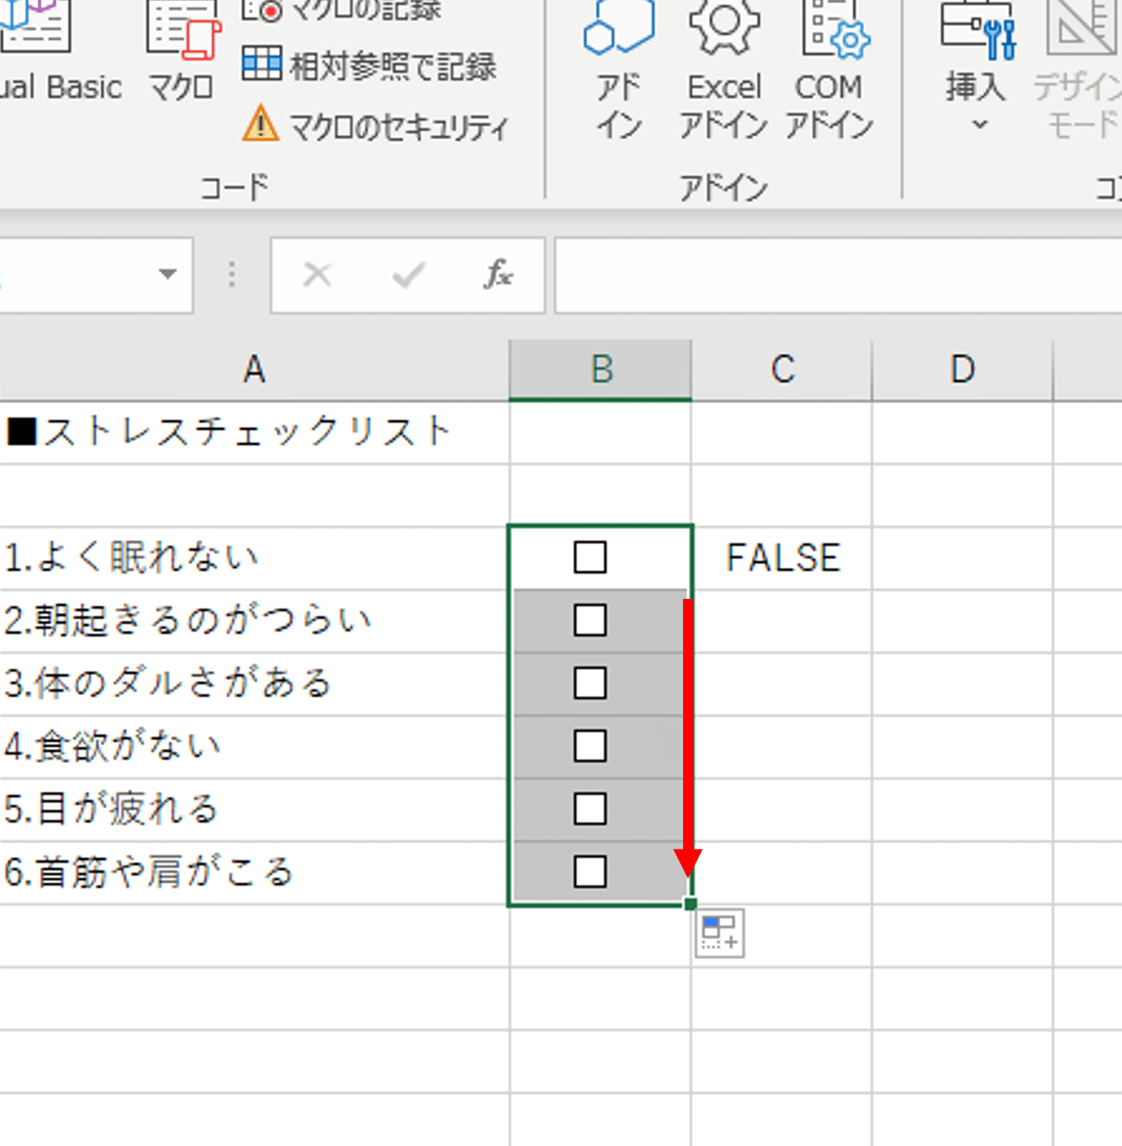1122x1146 pixels.
Task: Open the アドイン (Add-ins) button
Action: point(619,70)
